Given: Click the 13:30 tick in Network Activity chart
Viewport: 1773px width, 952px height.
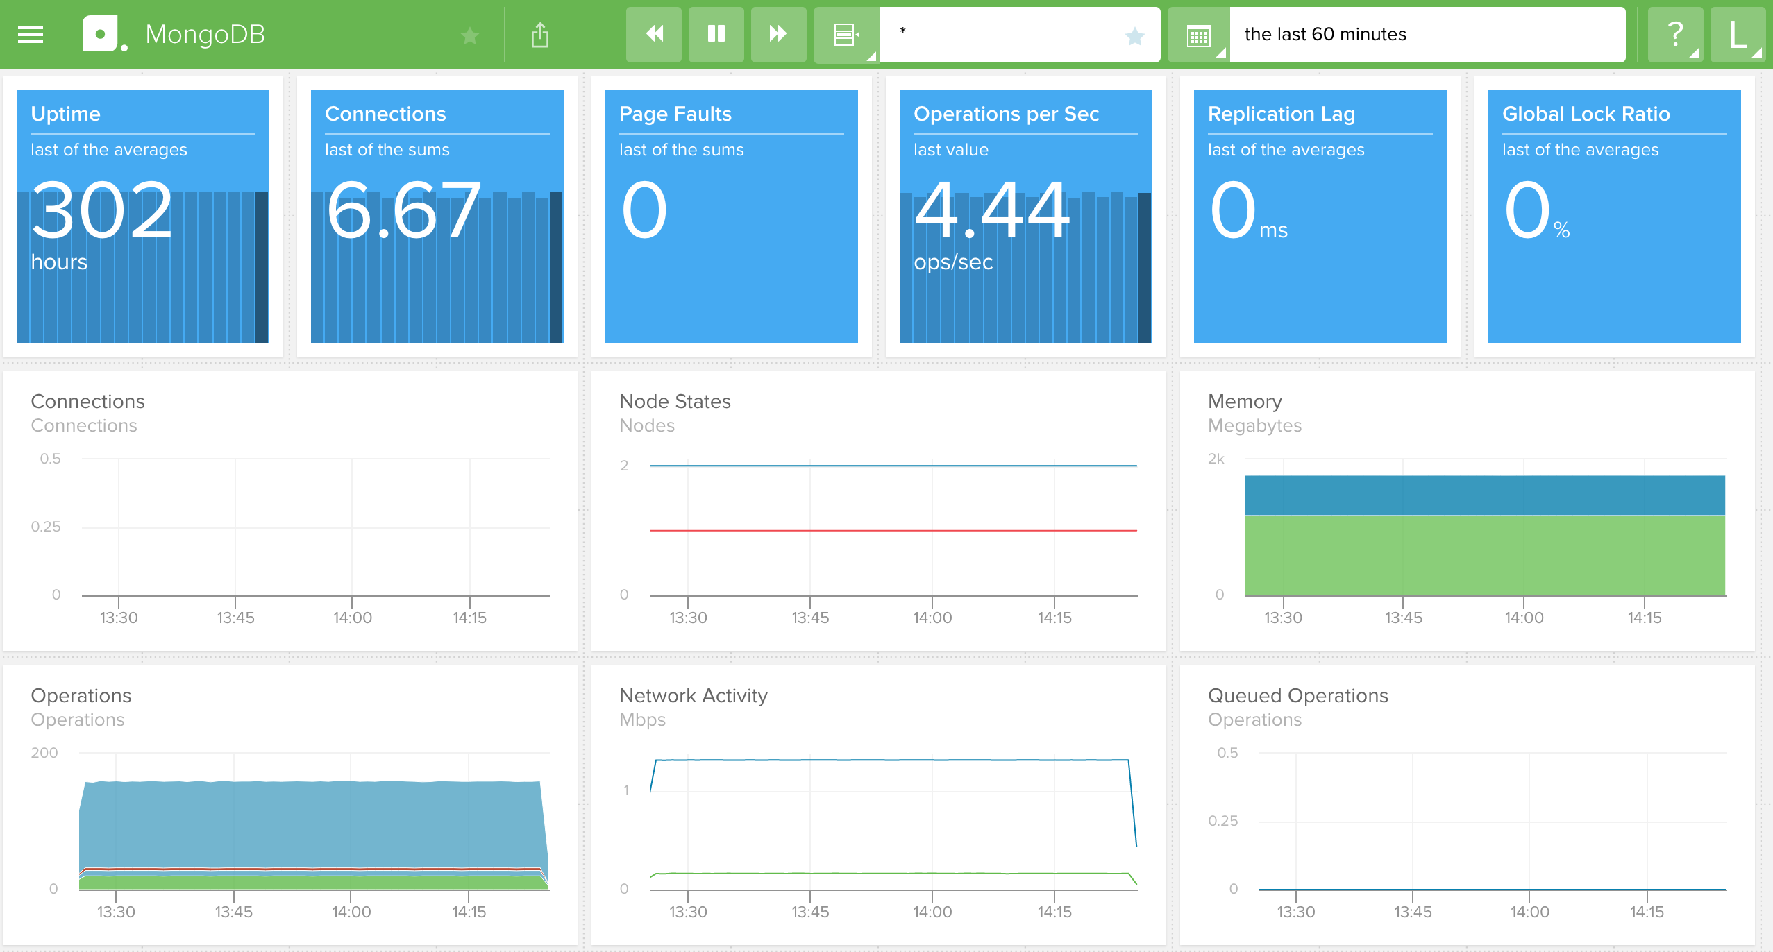Looking at the screenshot, I should 688,912.
